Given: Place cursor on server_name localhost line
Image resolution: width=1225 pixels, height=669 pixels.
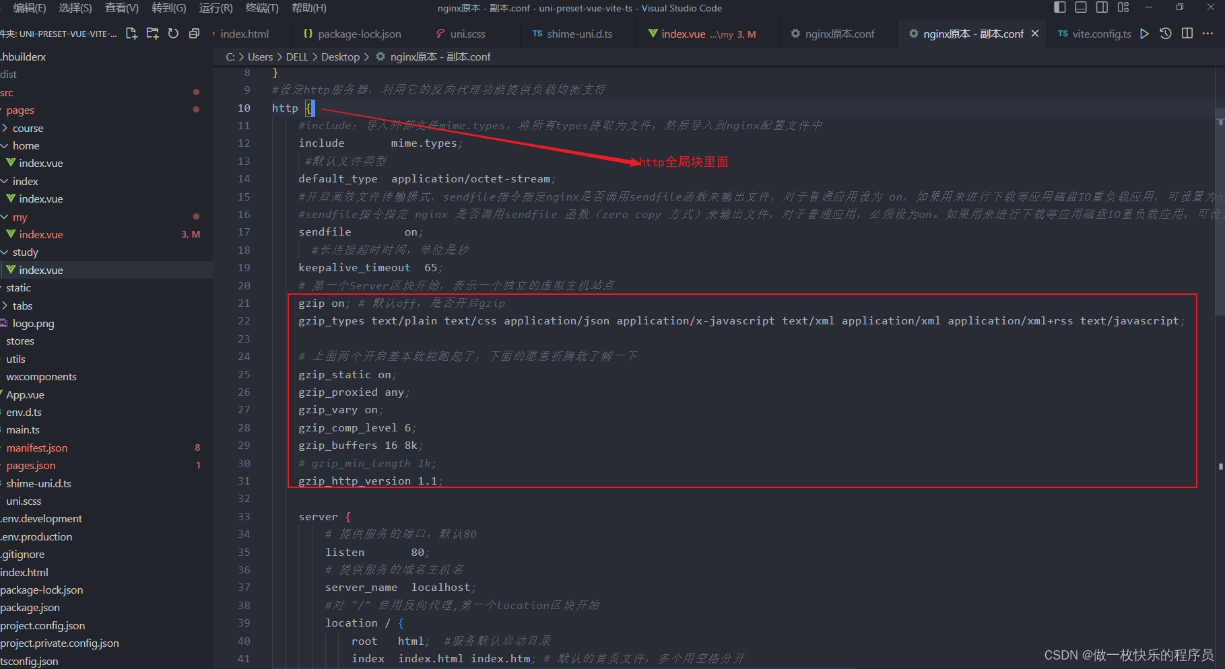Looking at the screenshot, I should 400,587.
